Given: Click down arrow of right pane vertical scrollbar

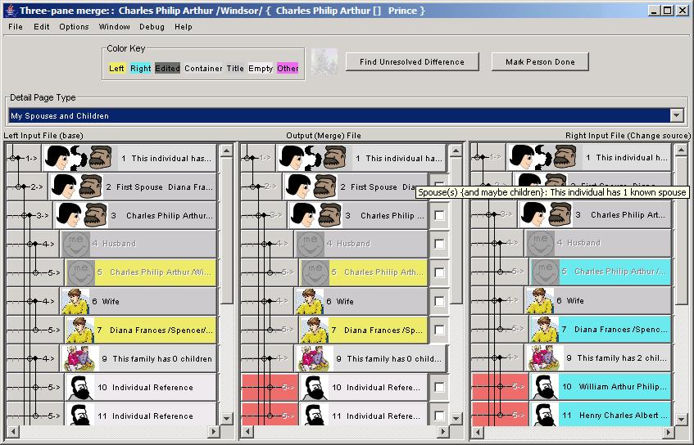Looking at the screenshot, I should point(679,418).
